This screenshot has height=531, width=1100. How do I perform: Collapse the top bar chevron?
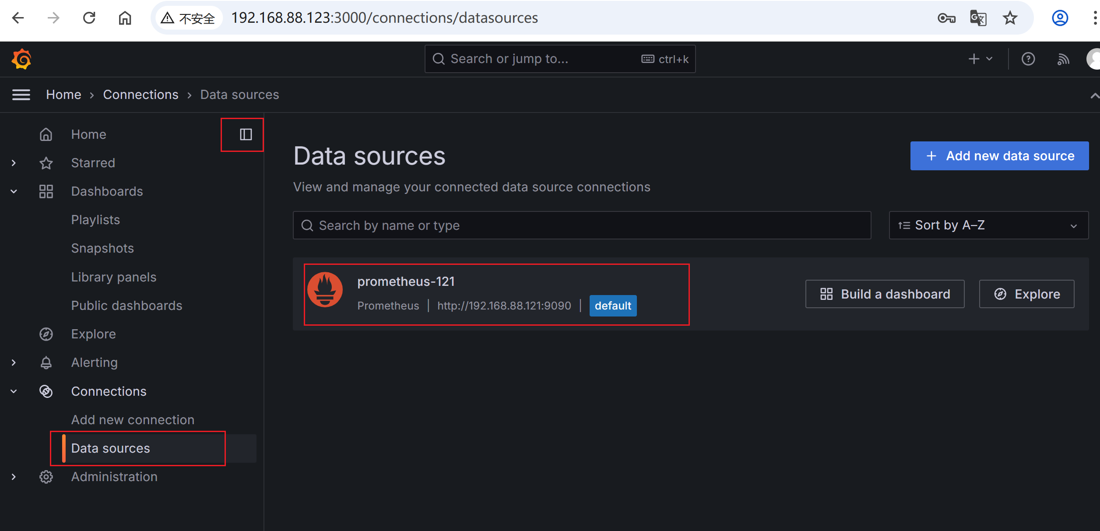point(1094,95)
